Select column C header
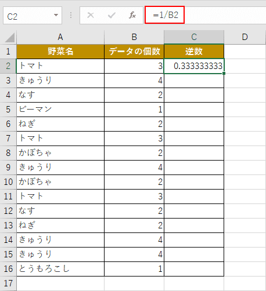266x291 pixels. pos(194,37)
